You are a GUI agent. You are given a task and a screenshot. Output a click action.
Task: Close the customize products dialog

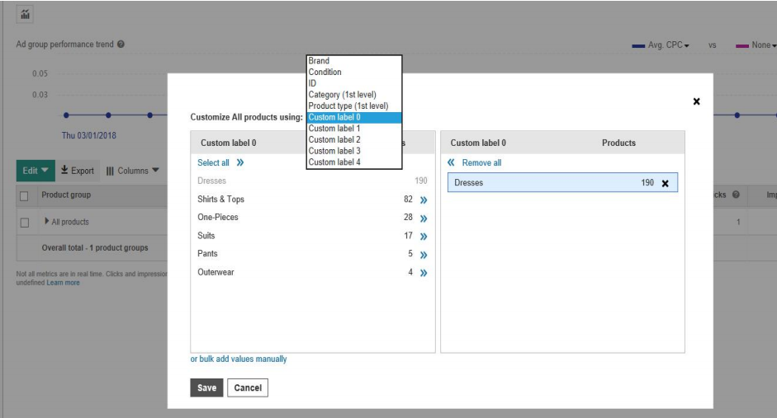coord(696,101)
